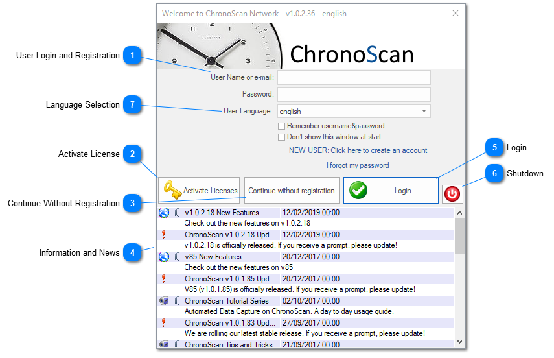The width and height of the screenshot is (554, 358).
Task: Select 'ChronoScan v1.0.1.83 Upd...' news title
Action: (x=230, y=323)
